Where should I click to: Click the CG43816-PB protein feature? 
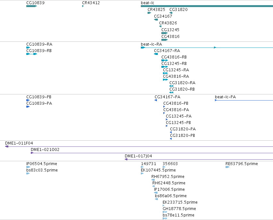coord(164,107)
